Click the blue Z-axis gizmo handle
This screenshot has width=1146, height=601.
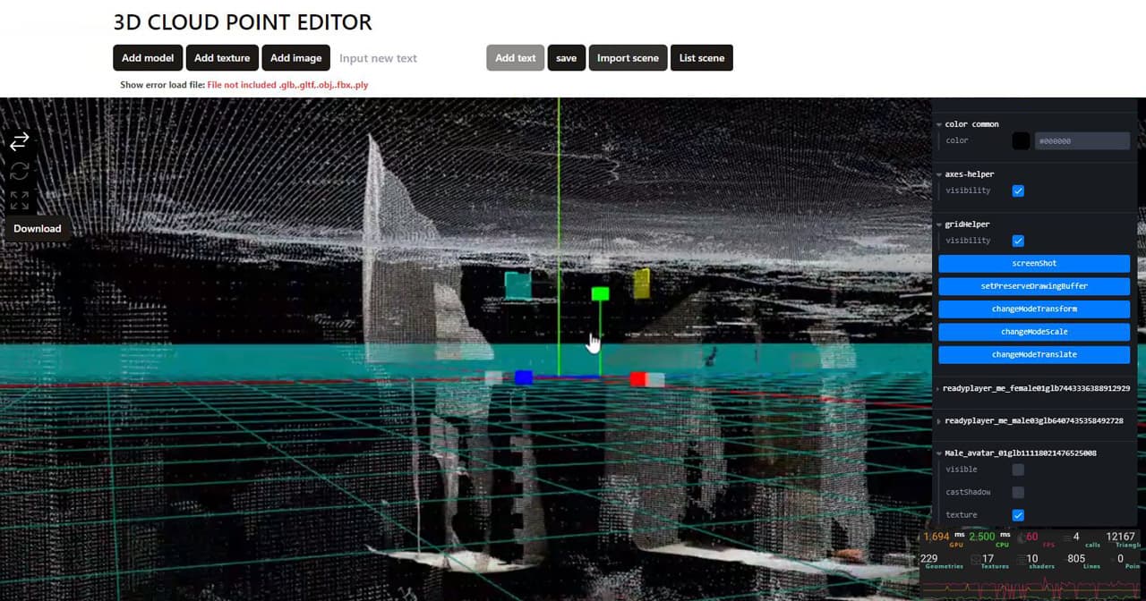click(524, 377)
